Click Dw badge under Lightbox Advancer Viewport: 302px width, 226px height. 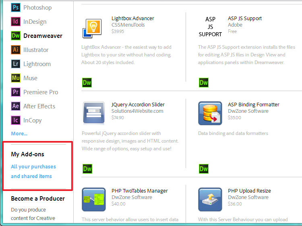coord(87,83)
